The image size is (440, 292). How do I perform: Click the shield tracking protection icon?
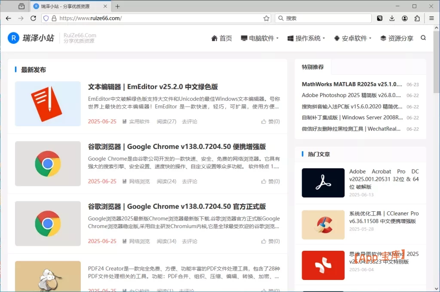[45, 18]
